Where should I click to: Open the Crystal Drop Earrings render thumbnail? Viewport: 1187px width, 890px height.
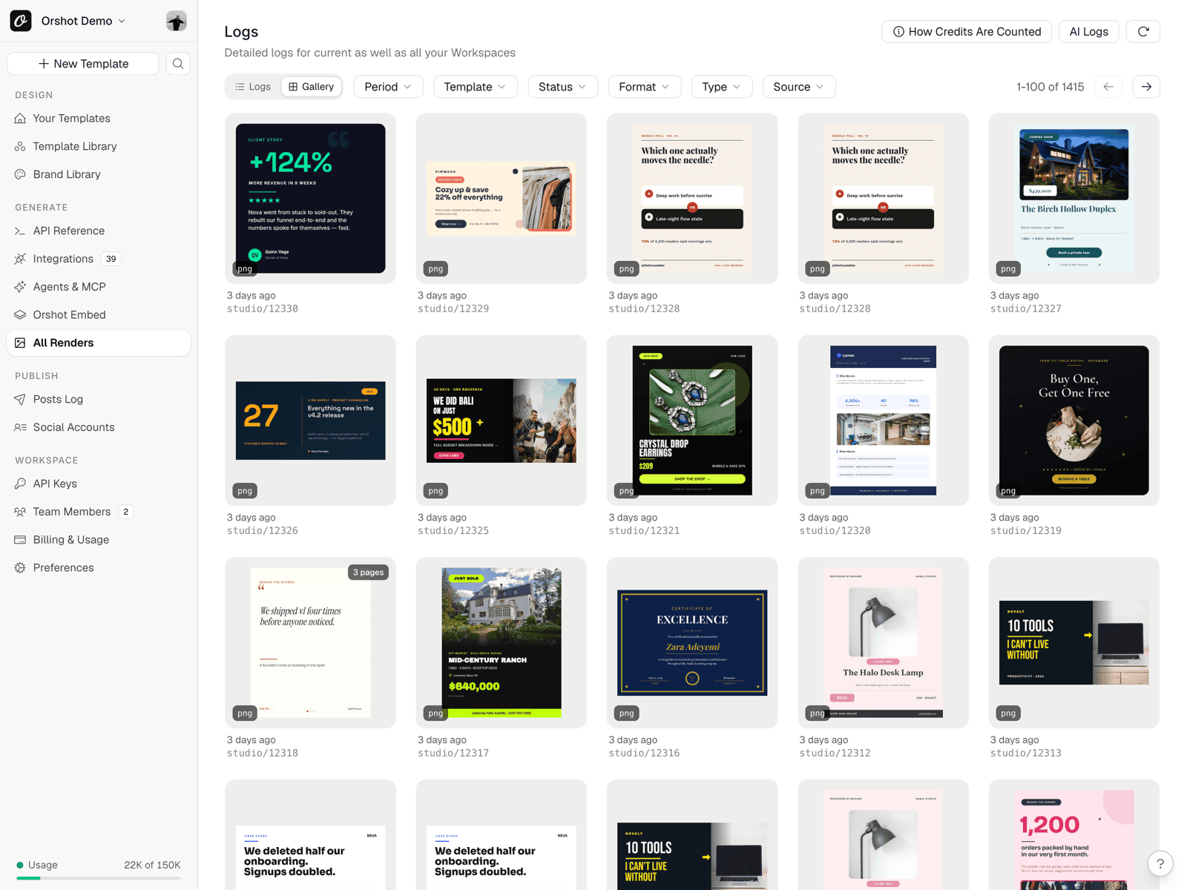click(692, 421)
